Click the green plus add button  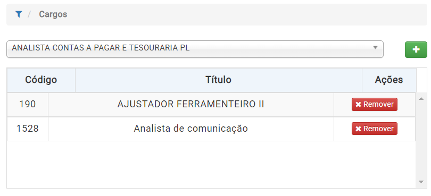tap(416, 50)
